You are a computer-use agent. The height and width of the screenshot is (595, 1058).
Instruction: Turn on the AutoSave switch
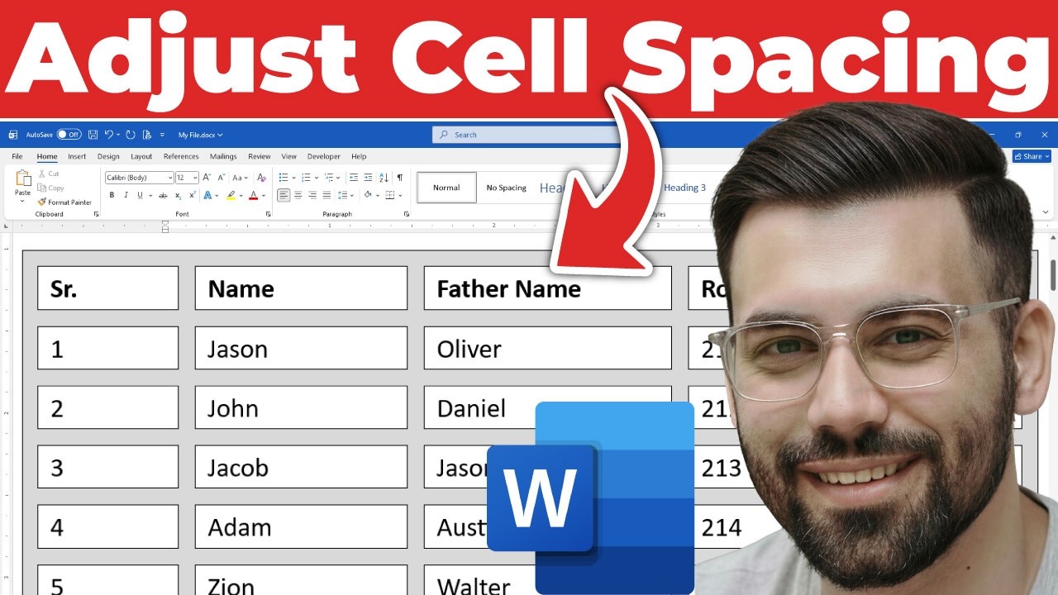pos(69,135)
